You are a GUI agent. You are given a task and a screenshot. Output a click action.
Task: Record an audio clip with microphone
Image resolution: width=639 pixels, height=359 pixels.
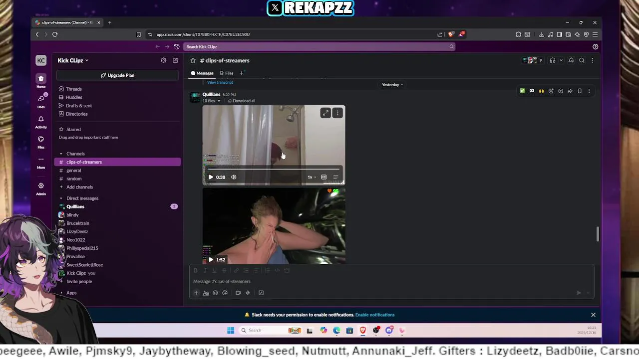(248, 293)
